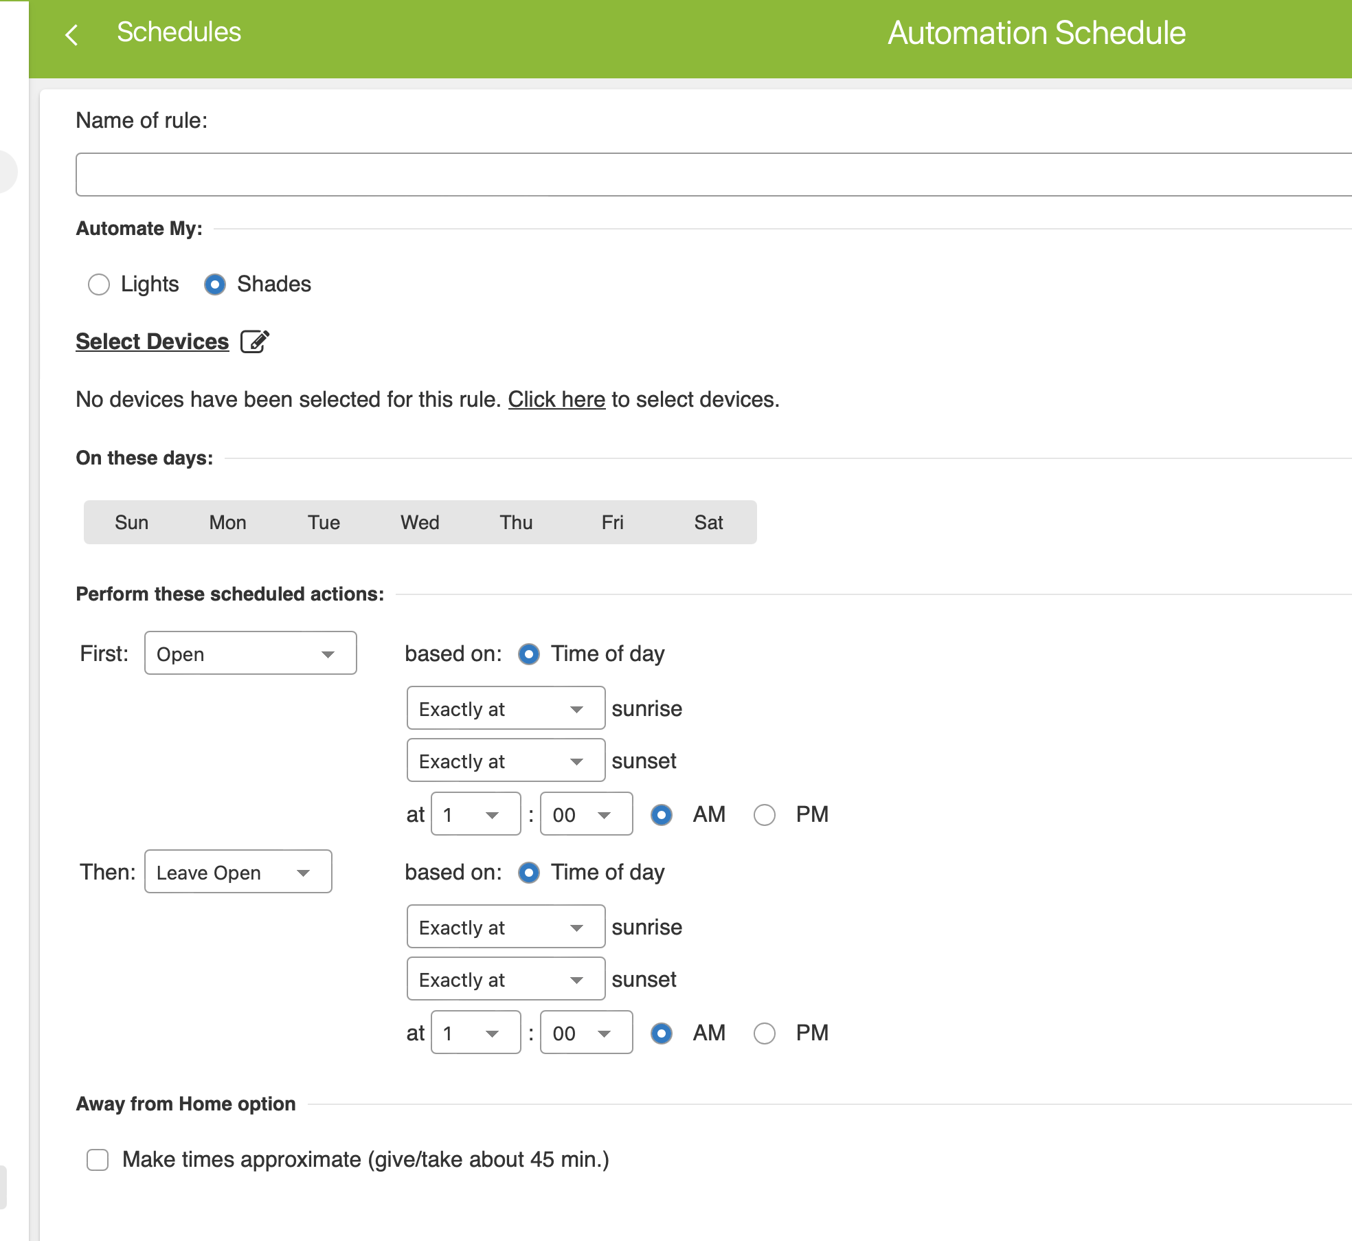This screenshot has height=1241, width=1352.
Task: Expand the First action sunset offset dropdown
Action: (506, 761)
